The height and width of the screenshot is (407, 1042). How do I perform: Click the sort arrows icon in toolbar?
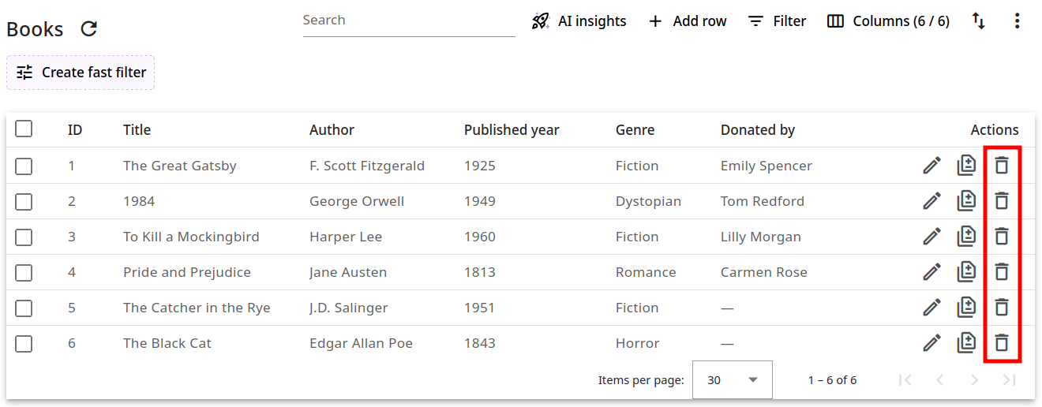tap(978, 21)
